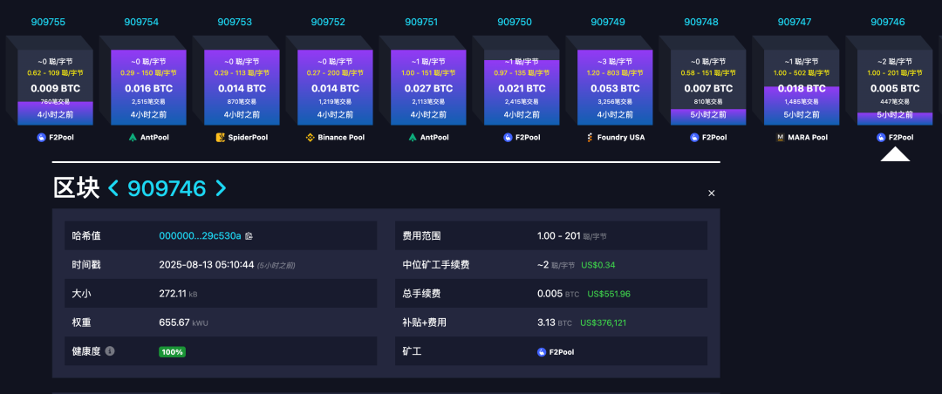The width and height of the screenshot is (942, 394).
Task: Open block 909754 cube
Action: pyautogui.click(x=148, y=87)
